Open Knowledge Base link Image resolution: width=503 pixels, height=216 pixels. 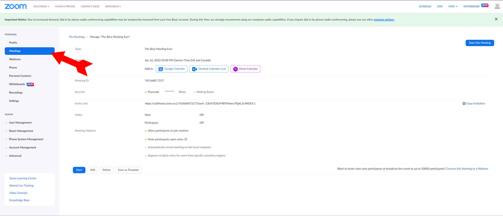19,200
